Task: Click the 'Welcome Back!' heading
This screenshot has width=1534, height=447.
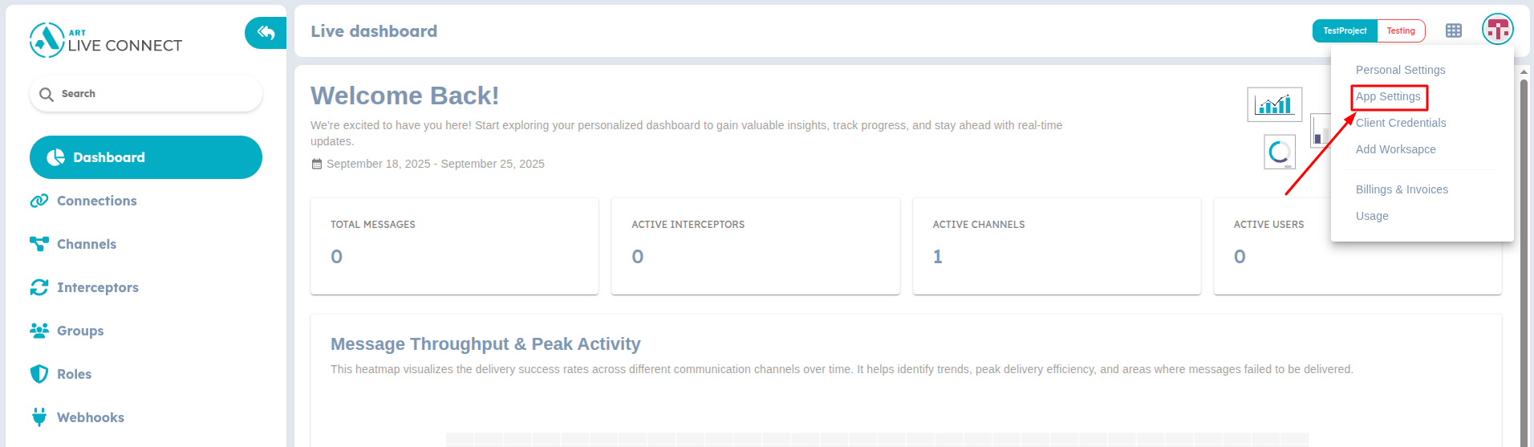Action: point(404,95)
